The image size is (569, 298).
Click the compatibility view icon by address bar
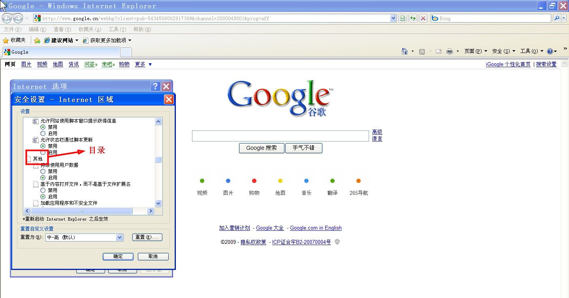403,18
